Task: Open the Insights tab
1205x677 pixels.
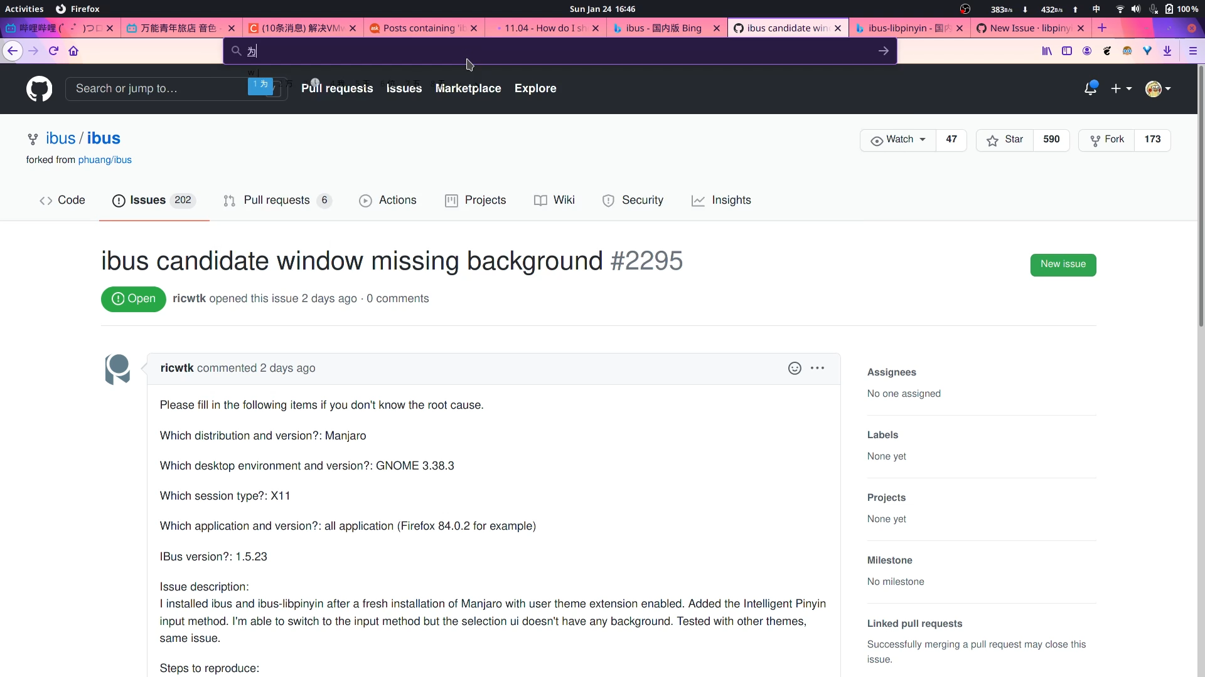Action: click(721, 200)
